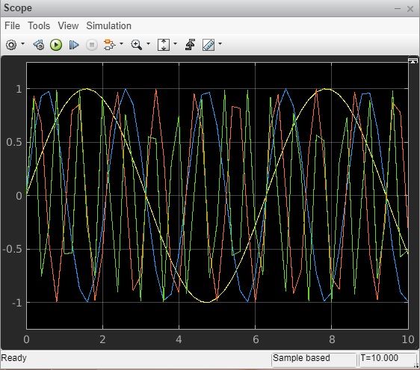The height and width of the screenshot is (370, 420).
Task: Open the Tools menu
Action: [x=39, y=25]
